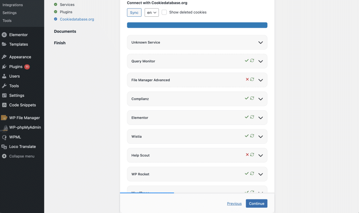The width and height of the screenshot is (359, 213).
Task: Click the Previous link
Action: 234,204
